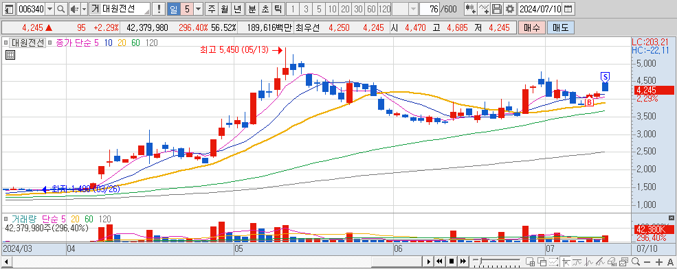677x269 pixels.
Task: Select the 주 (weekly) period button
Action: click(211, 9)
